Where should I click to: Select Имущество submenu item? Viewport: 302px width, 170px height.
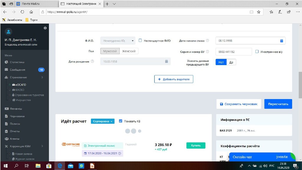[x=21, y=100]
